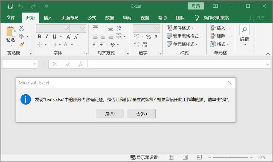Click Align Left icon
The image size is (273, 162).
click(x=95, y=36)
